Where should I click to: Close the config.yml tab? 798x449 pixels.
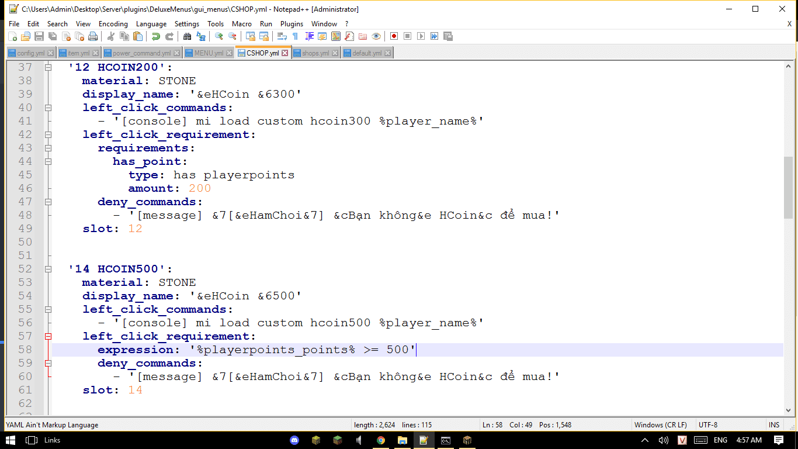point(50,53)
